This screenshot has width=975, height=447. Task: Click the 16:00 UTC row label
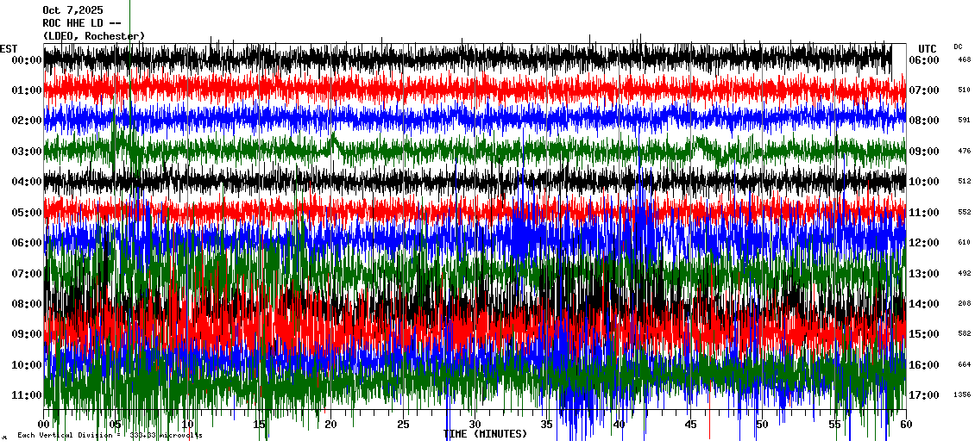924,364
